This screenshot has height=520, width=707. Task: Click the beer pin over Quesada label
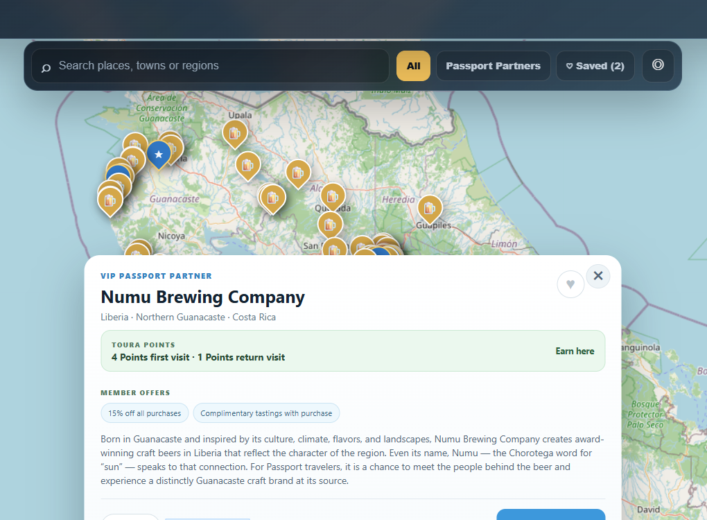pos(333,197)
